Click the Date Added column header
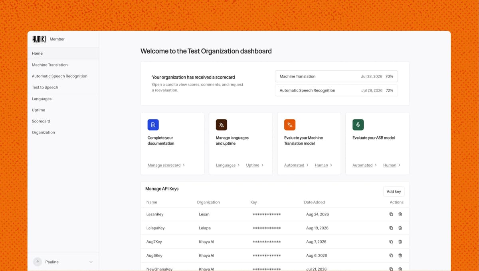Screen dimensions: 479x271 point(315,202)
